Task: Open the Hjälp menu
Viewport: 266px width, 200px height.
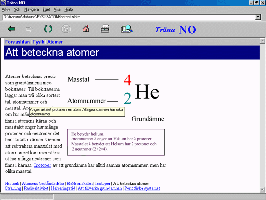Action: (x=69, y=10)
